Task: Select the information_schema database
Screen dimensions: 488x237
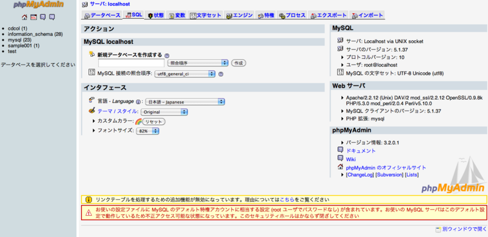Action: pos(35,34)
